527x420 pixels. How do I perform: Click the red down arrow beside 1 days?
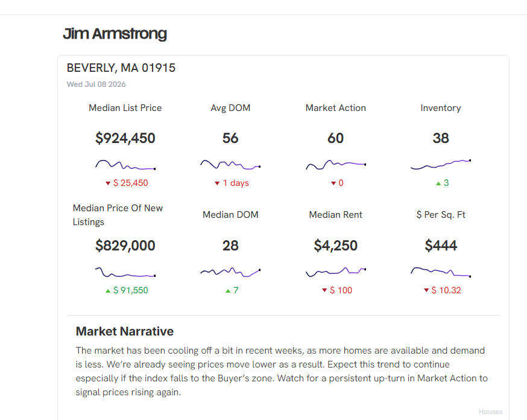(217, 183)
